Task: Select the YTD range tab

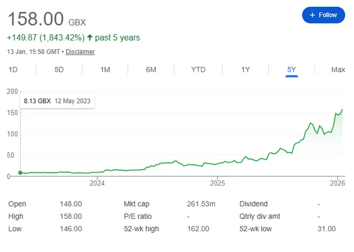Action: [198, 70]
